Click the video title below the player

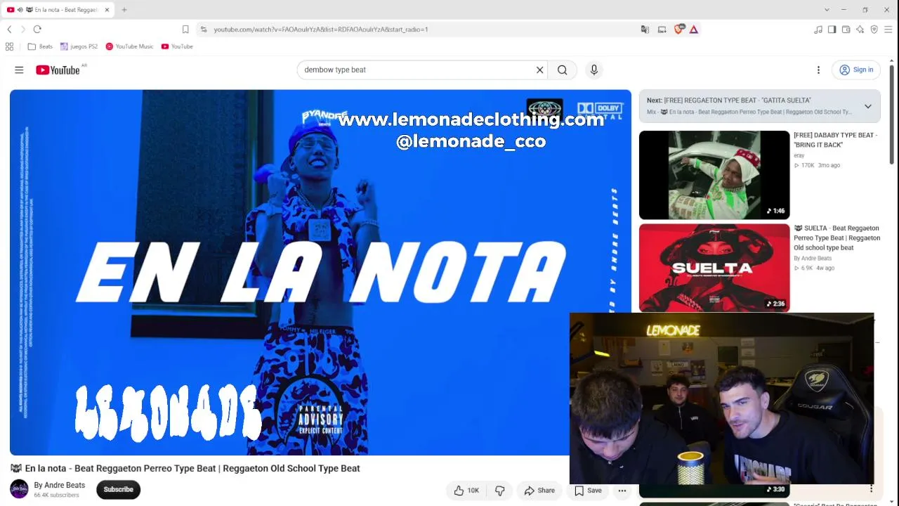(x=185, y=468)
